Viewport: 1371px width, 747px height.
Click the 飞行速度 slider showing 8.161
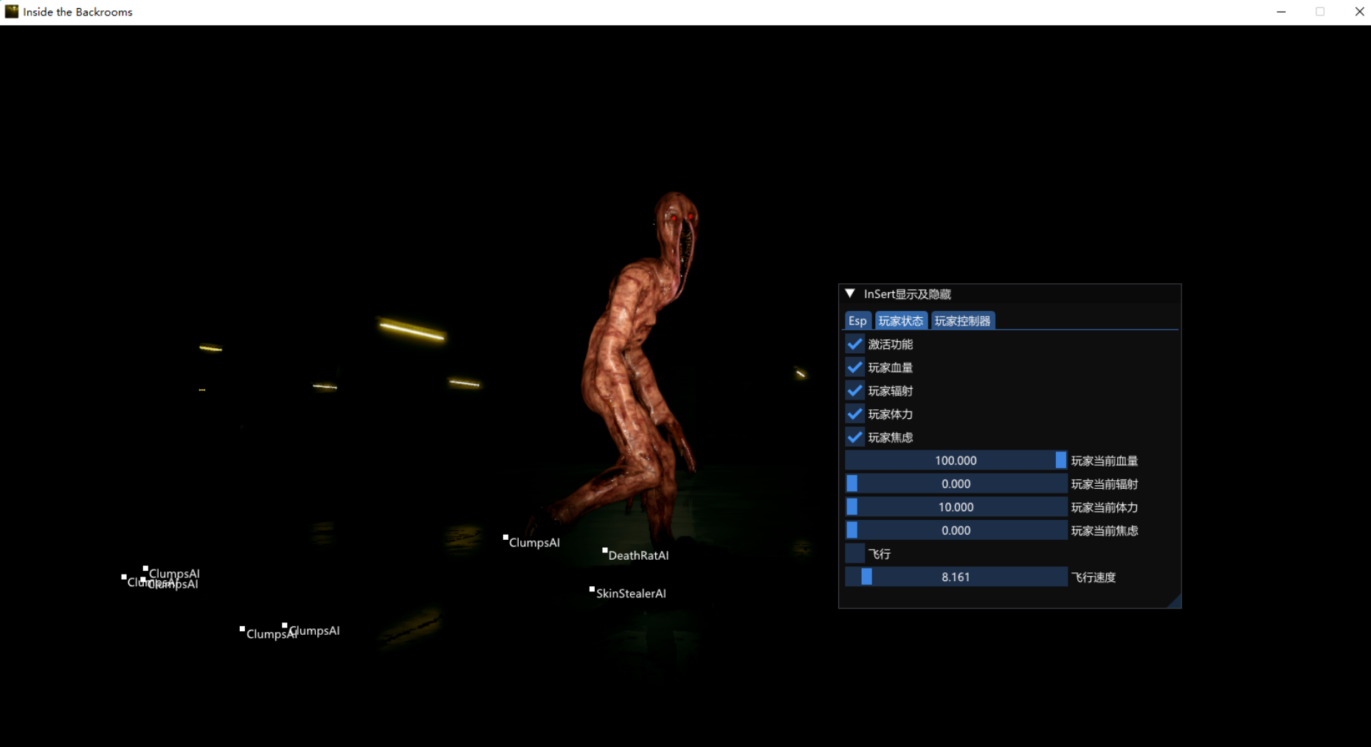point(956,577)
